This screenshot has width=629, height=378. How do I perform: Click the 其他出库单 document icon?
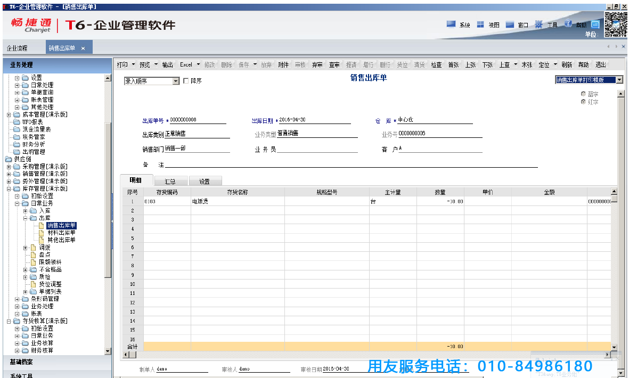[x=42, y=240]
